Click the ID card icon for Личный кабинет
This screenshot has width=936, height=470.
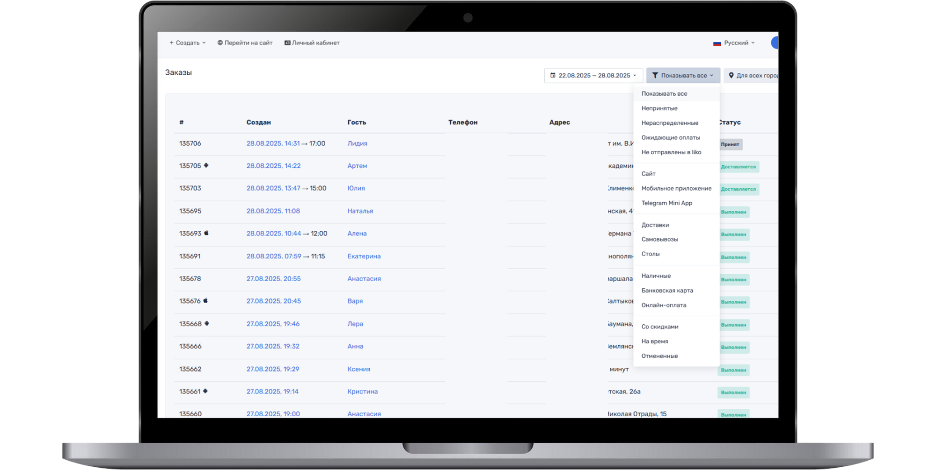pos(287,43)
